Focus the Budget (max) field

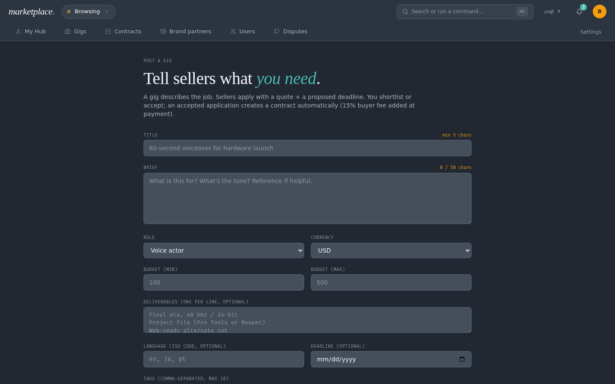click(x=391, y=282)
